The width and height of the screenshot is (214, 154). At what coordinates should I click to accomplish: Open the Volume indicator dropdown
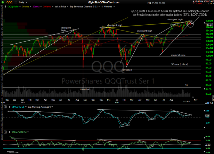pos(114,7)
